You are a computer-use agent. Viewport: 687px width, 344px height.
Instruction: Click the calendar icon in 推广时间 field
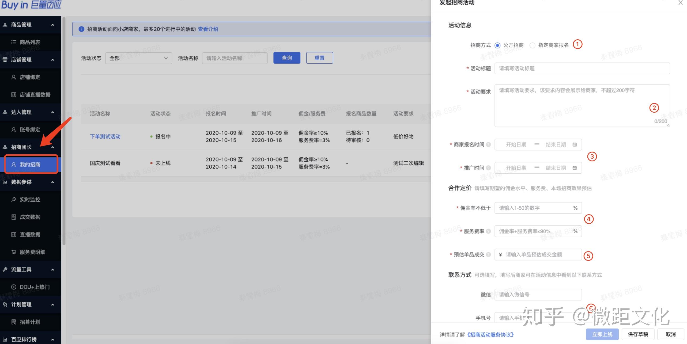[575, 168]
